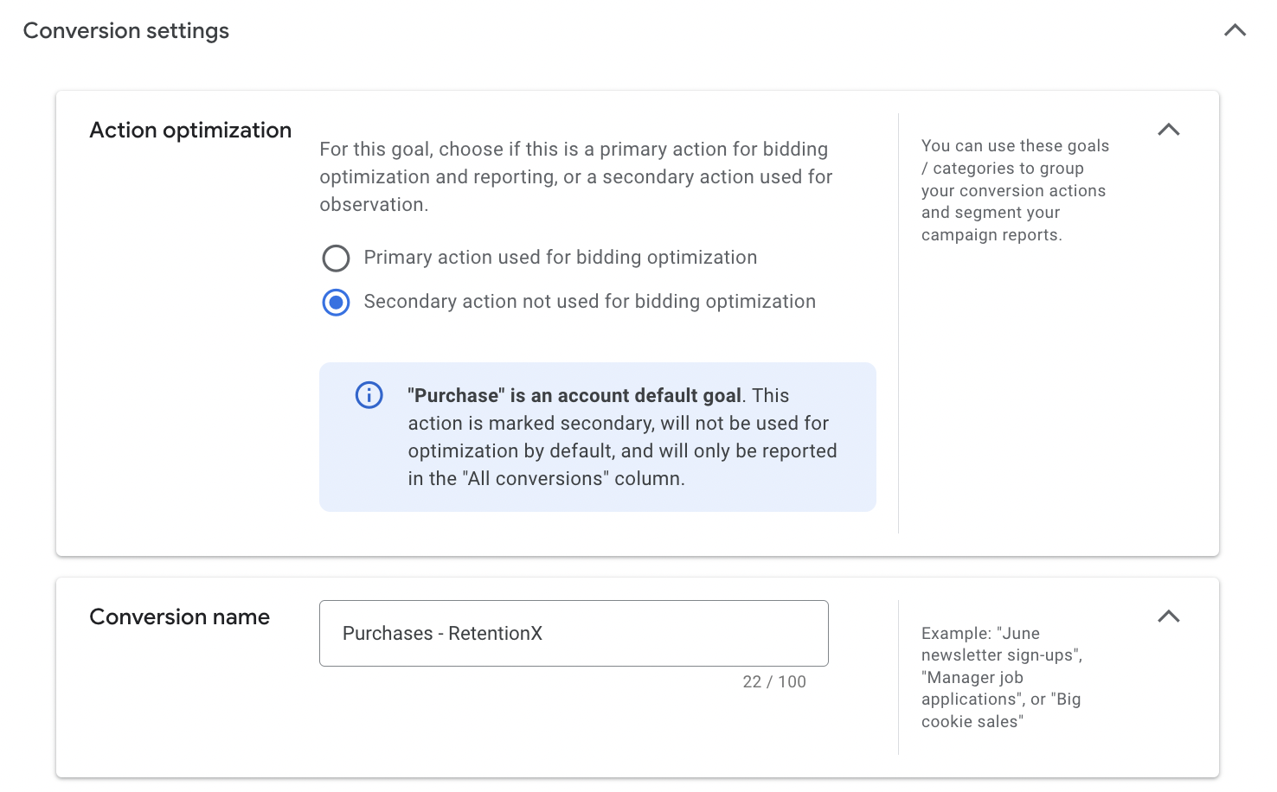Click the info icon in the blue notice box

pos(369,395)
